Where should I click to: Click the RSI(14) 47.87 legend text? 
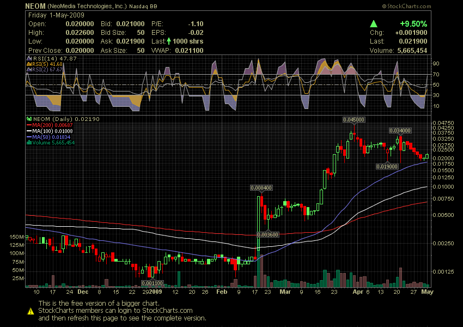54,58
